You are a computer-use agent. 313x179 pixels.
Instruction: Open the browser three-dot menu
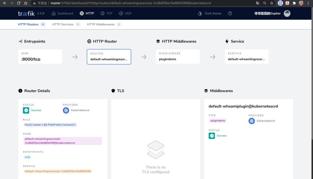[x=308, y=3]
